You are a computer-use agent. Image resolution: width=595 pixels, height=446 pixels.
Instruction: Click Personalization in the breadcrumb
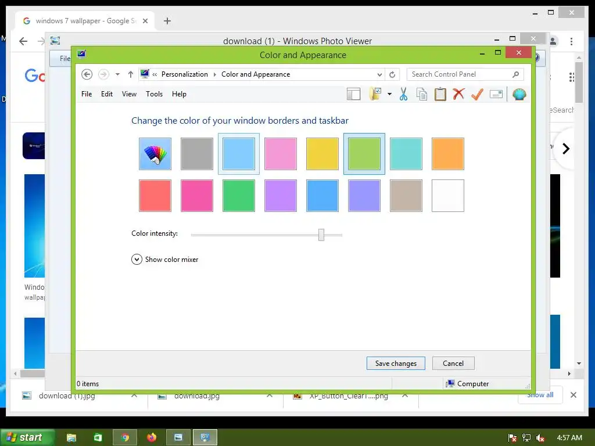point(184,74)
